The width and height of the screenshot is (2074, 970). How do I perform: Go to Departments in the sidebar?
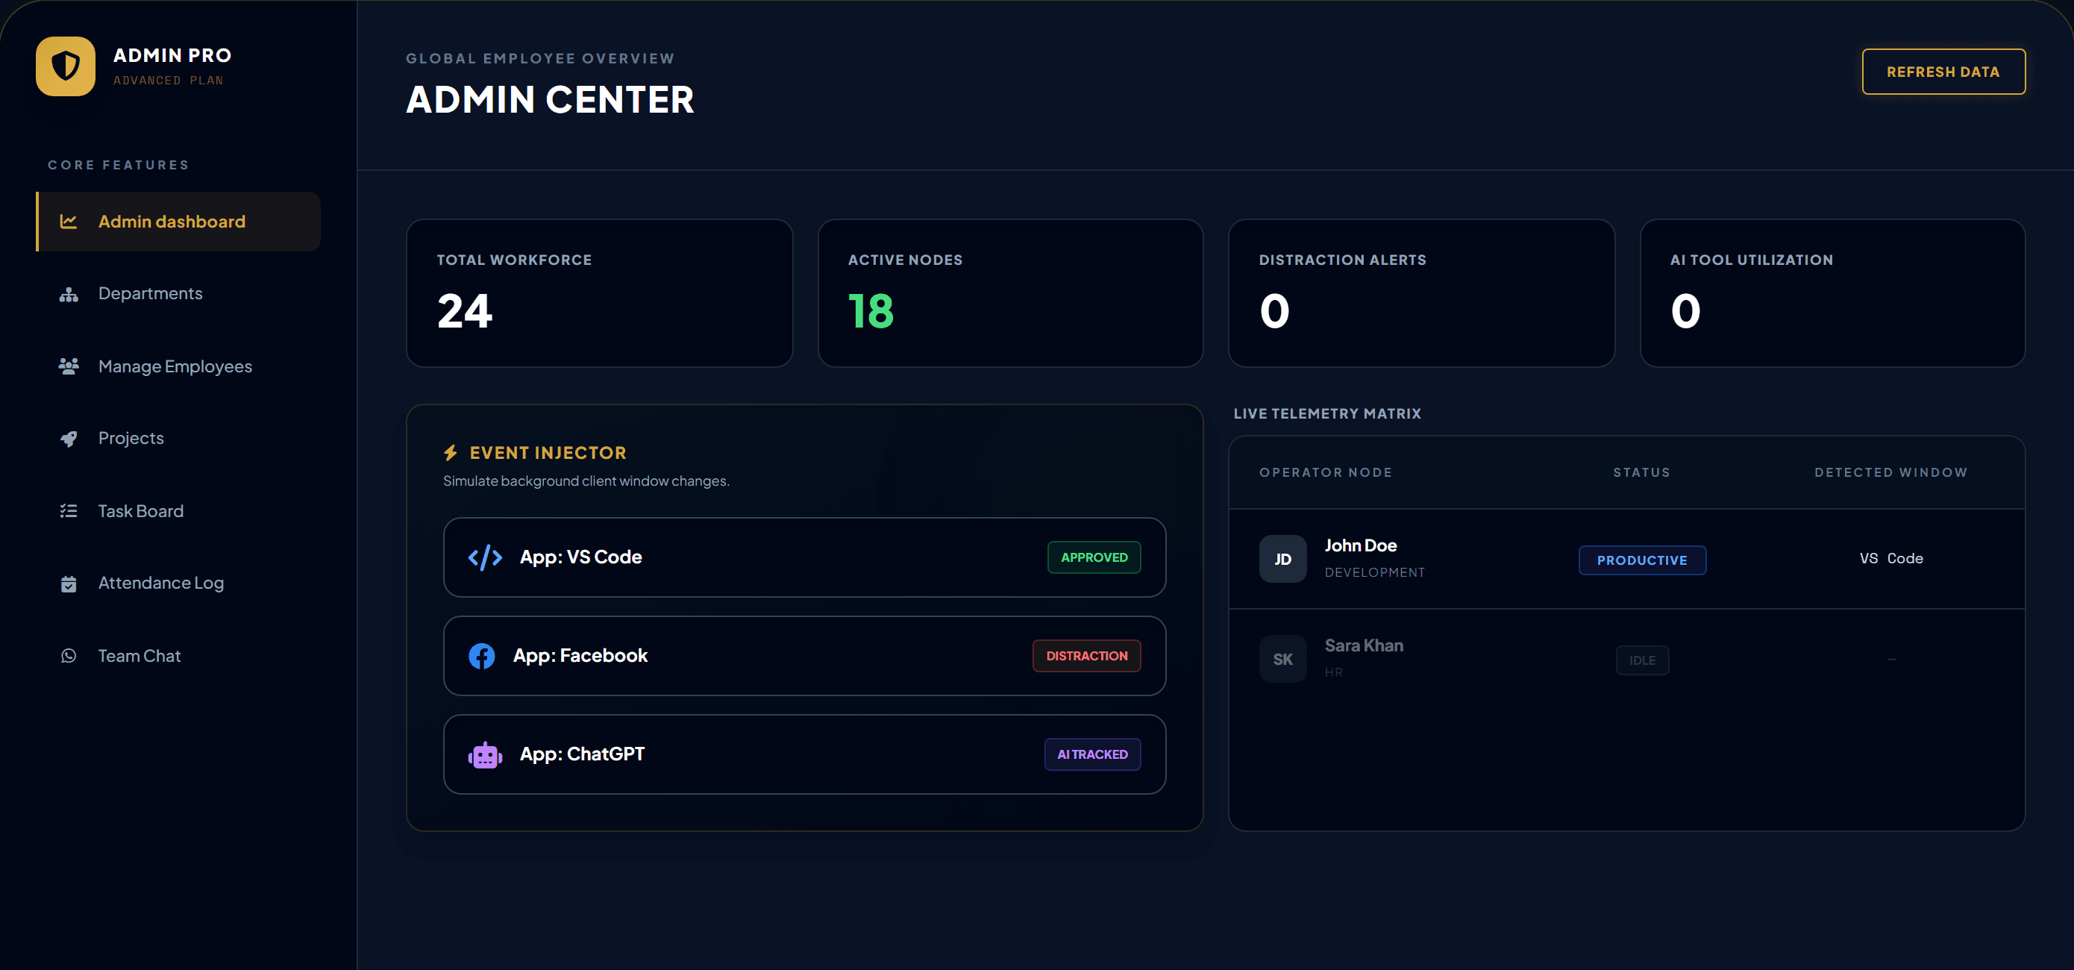pos(179,294)
